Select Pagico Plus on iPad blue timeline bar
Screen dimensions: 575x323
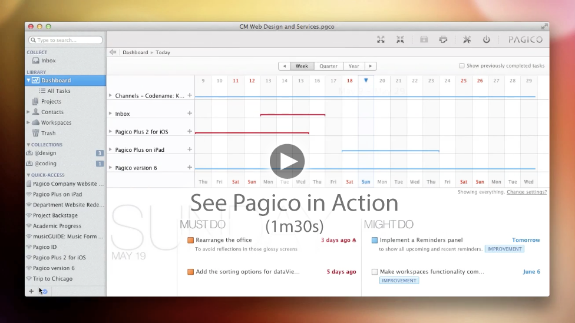pos(391,151)
